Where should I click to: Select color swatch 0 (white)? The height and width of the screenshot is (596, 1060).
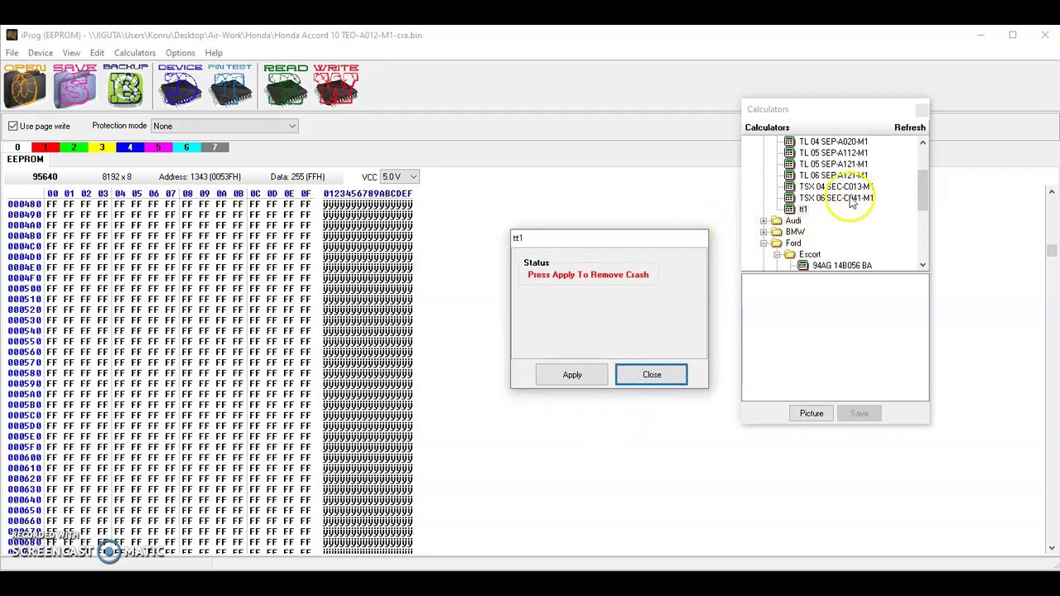point(17,147)
